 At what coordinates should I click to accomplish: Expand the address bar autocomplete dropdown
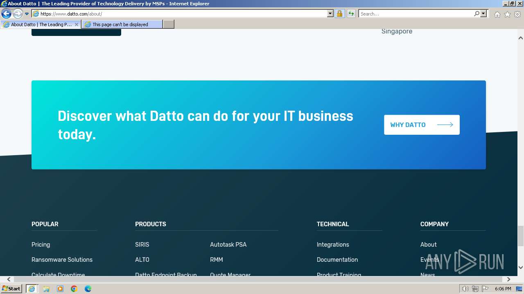point(330,14)
